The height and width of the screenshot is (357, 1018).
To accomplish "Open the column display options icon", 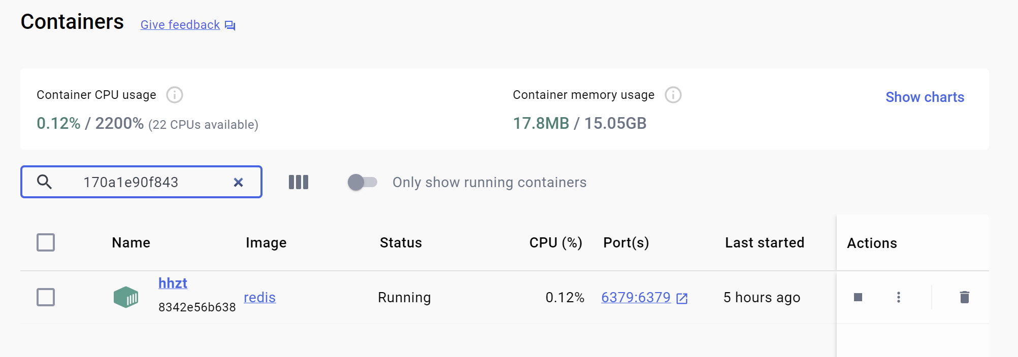I will pos(299,182).
